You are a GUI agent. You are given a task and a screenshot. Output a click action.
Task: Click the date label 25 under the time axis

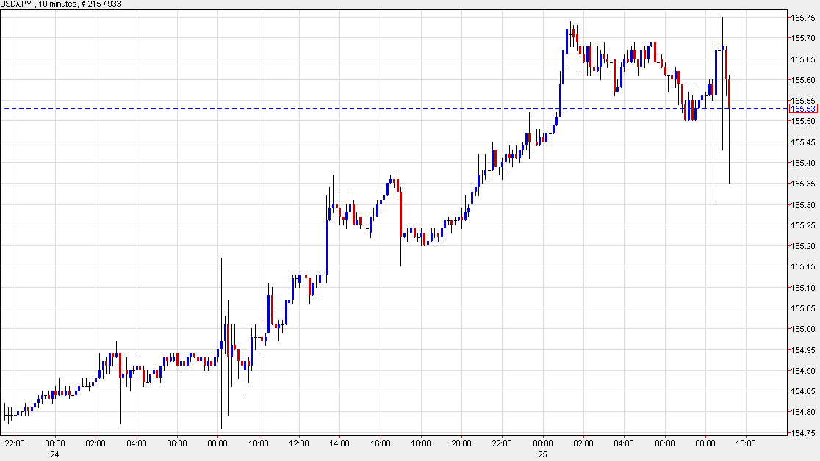tap(543, 454)
